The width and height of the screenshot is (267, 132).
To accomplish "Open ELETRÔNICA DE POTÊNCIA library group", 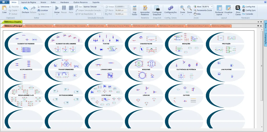I will (184, 70).
